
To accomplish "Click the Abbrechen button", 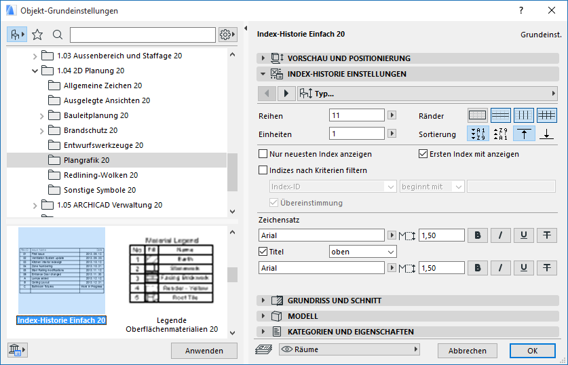I will pyautogui.click(x=467, y=351).
